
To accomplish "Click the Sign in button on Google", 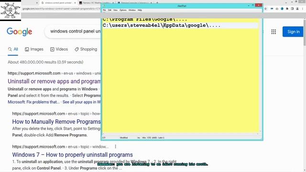I will tap(293, 32).
